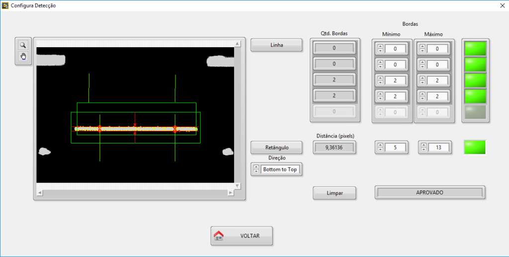Click the Mínimo column label
This screenshot has height=257, width=509.
tap(391, 34)
